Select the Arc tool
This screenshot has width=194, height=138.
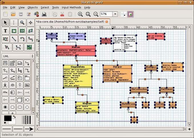point(22,39)
